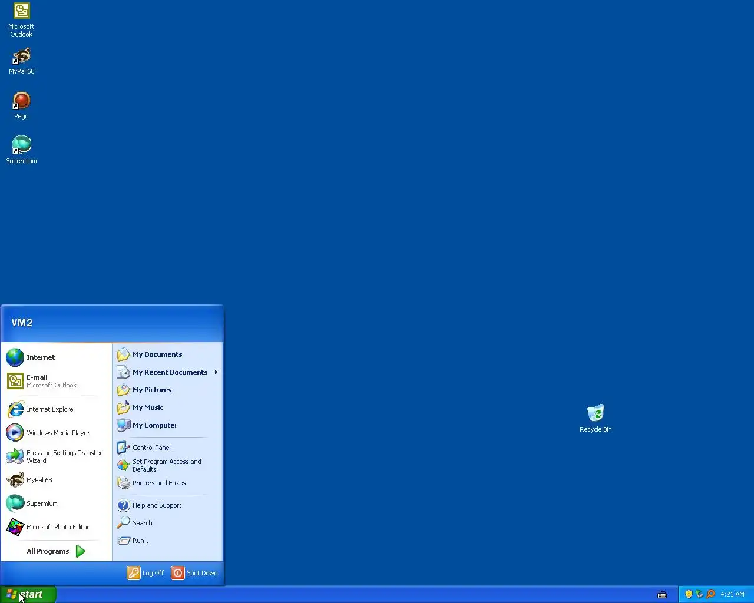Image resolution: width=754 pixels, height=603 pixels.
Task: Select the MyPal 68 desktop icon
Action: pyautogui.click(x=21, y=61)
